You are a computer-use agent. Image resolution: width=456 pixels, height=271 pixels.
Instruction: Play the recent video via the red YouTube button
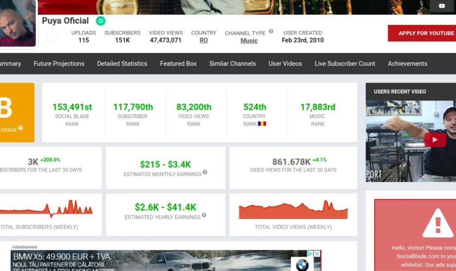click(x=435, y=139)
